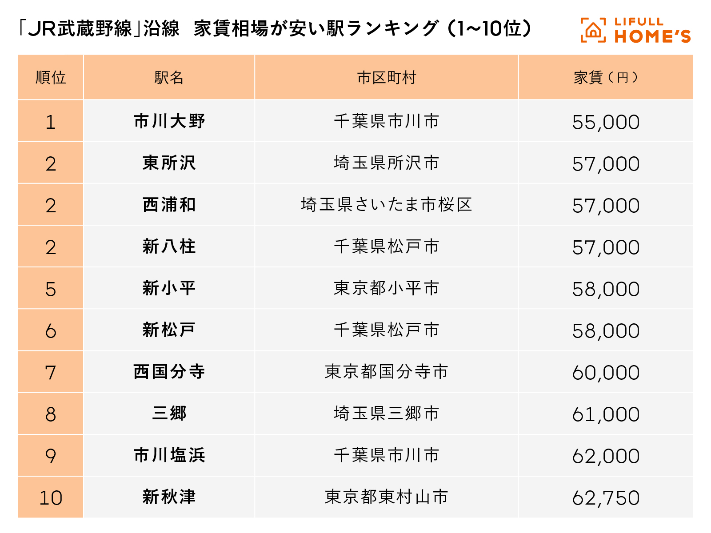Image resolution: width=711 pixels, height=533 pixels.
Task: Select the 東所沢 station cell
Action: point(169,163)
